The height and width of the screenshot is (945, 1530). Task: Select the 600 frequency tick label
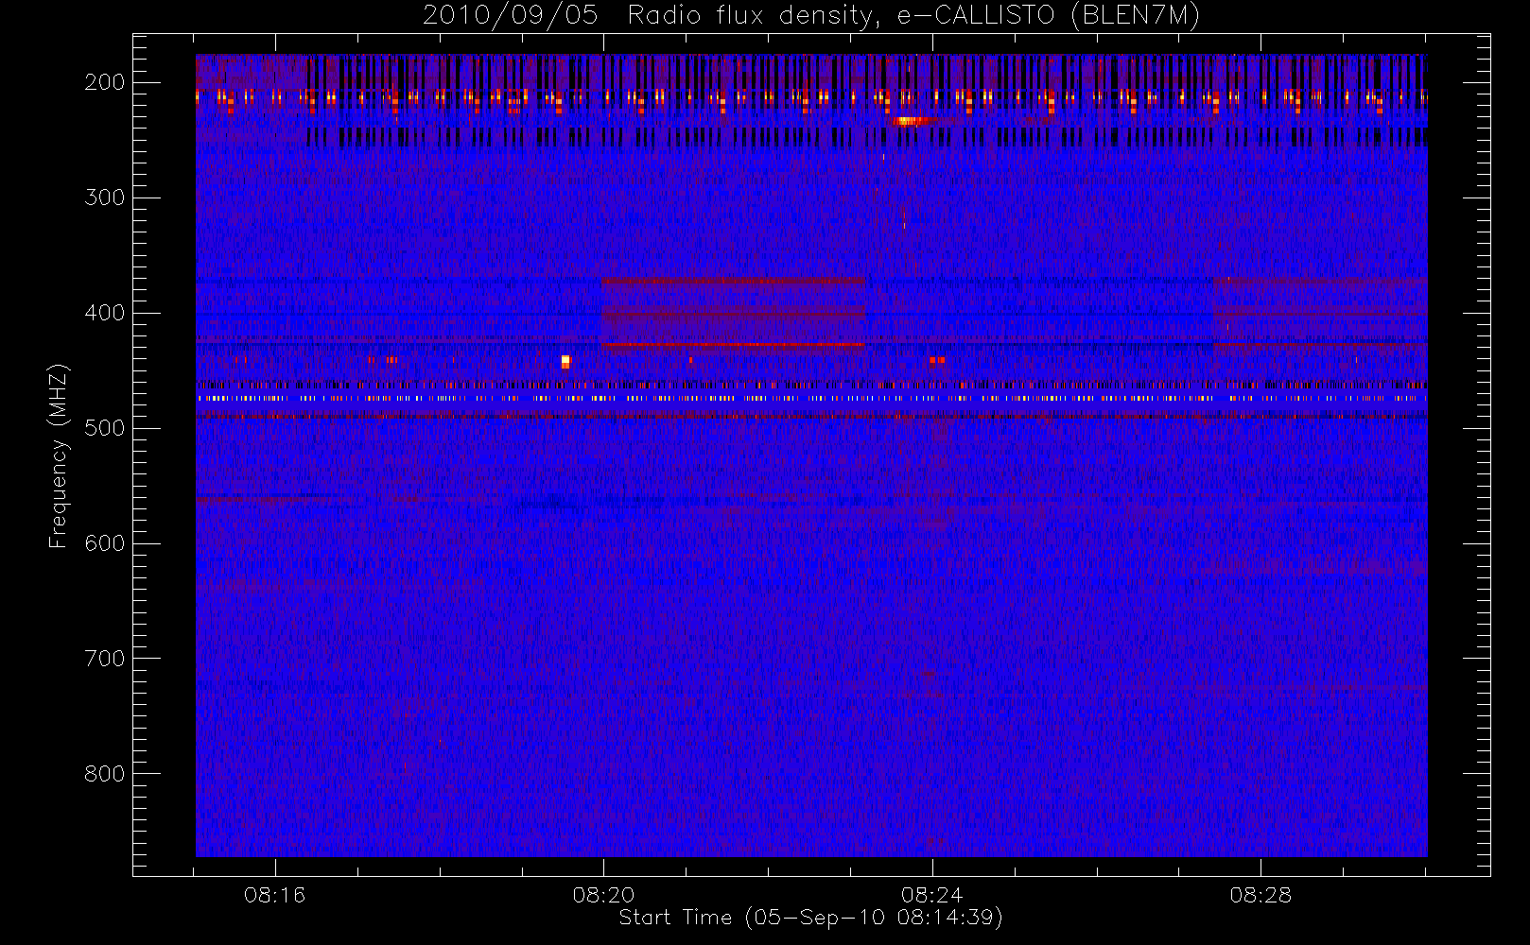point(104,543)
